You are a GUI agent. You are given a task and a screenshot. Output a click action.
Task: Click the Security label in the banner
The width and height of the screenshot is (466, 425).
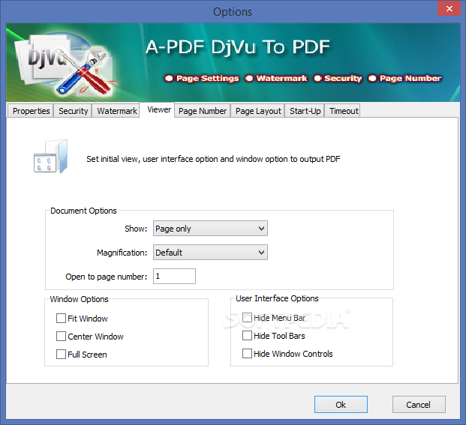(343, 79)
